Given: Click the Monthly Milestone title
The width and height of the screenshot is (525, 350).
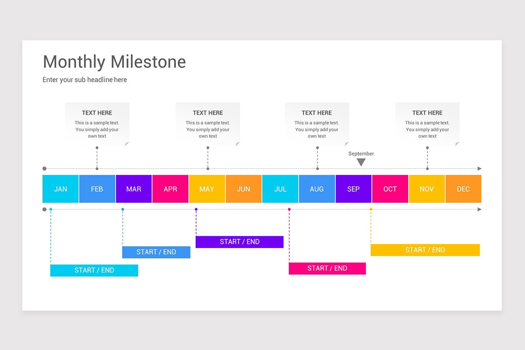Looking at the screenshot, I should [114, 62].
